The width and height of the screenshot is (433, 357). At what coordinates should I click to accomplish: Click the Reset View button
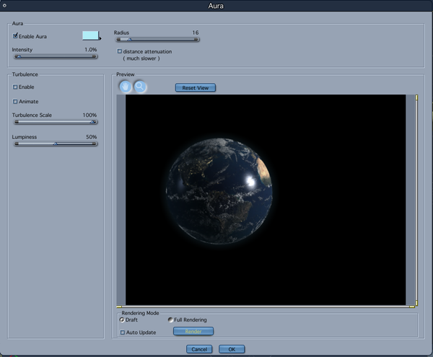195,88
